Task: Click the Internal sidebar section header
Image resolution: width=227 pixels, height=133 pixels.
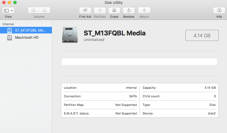Action: [x=8, y=24]
